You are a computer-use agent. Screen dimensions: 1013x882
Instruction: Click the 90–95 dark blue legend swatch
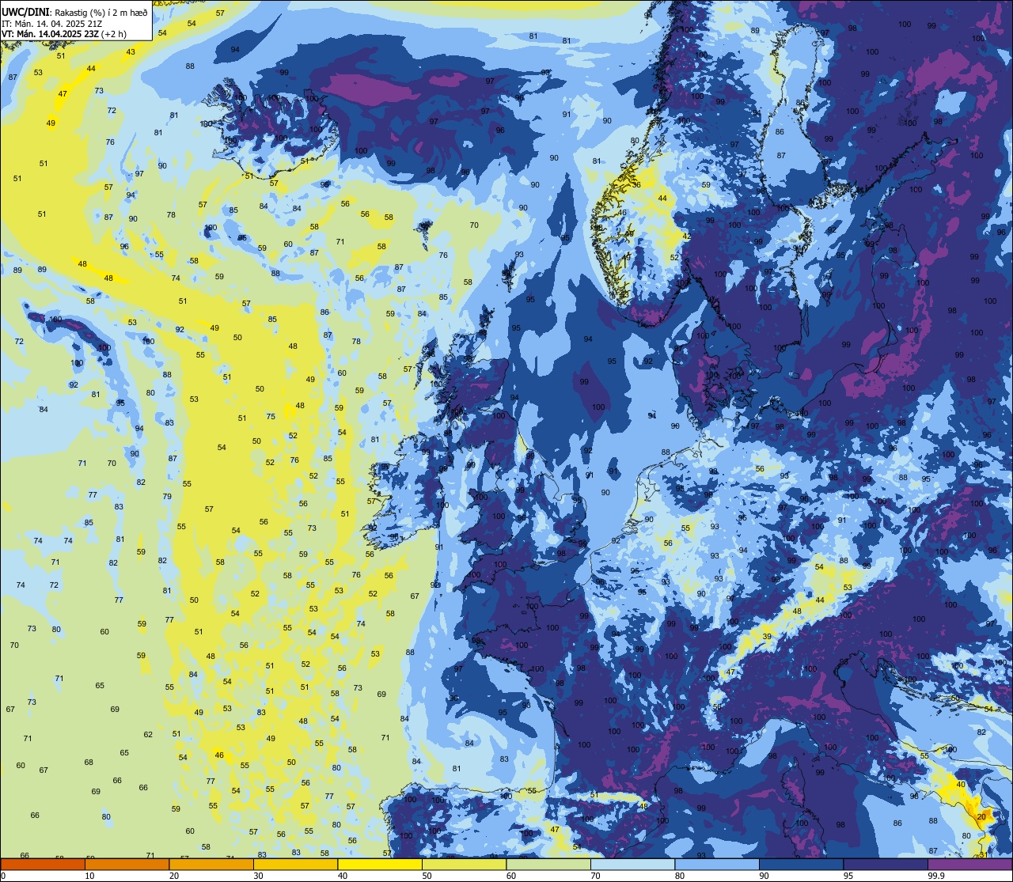(801, 865)
